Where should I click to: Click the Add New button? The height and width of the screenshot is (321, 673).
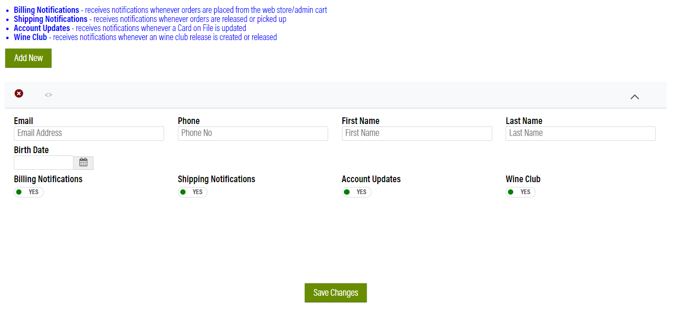(28, 58)
